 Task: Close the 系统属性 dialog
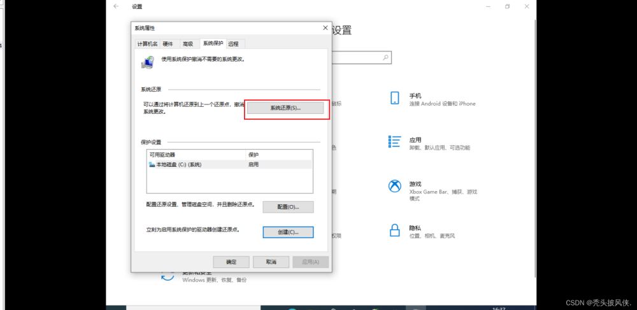(x=325, y=28)
